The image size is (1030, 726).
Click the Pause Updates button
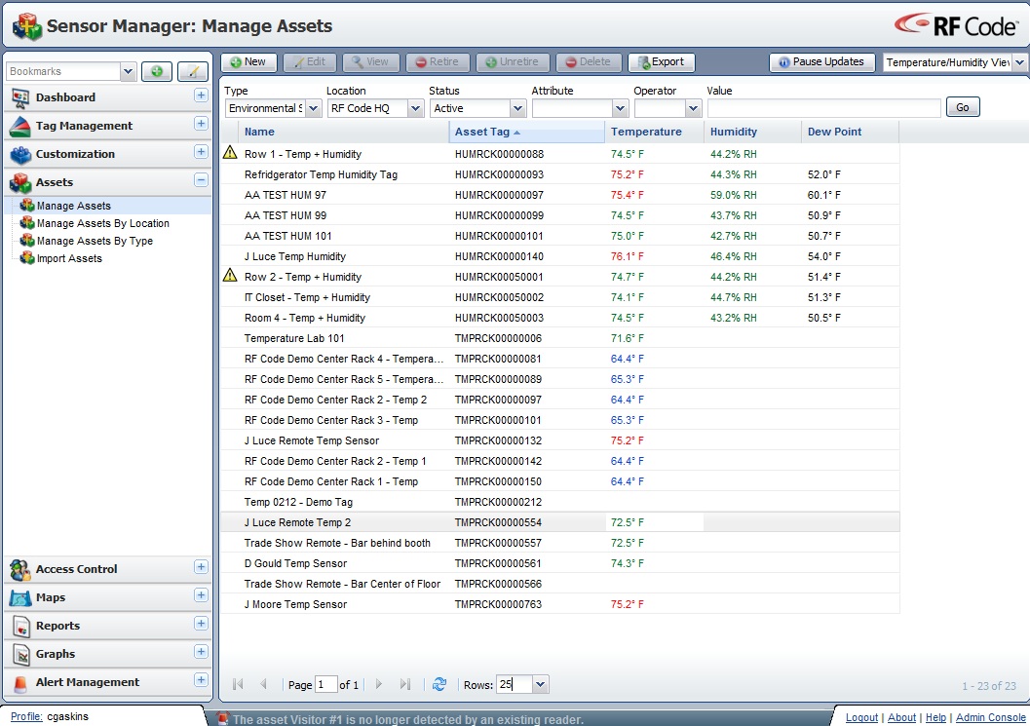[x=821, y=61]
